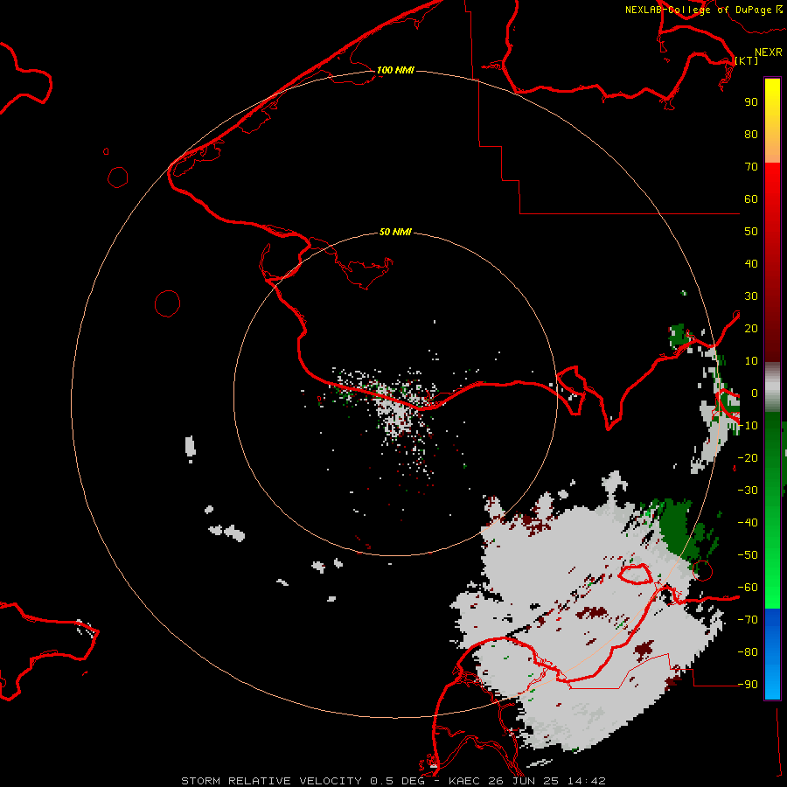
Task: Click the positive 30 scale value
Action: point(751,296)
